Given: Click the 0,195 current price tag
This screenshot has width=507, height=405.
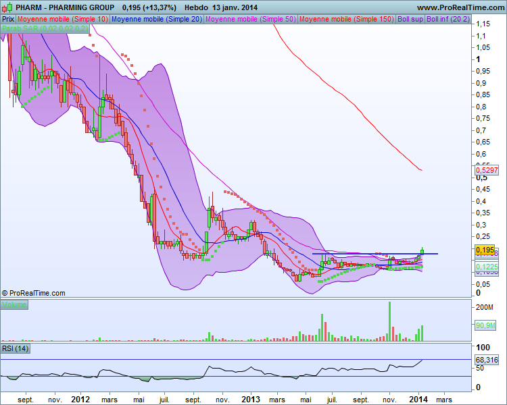Looking at the screenshot, I should point(485,250).
